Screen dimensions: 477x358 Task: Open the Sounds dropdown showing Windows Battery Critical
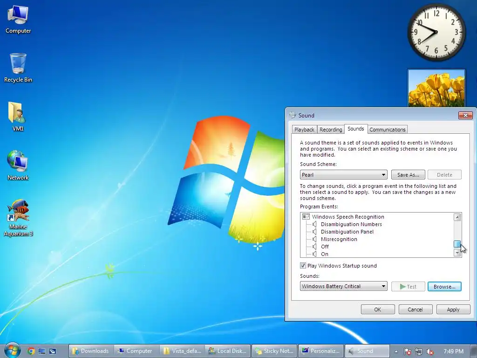click(x=343, y=286)
